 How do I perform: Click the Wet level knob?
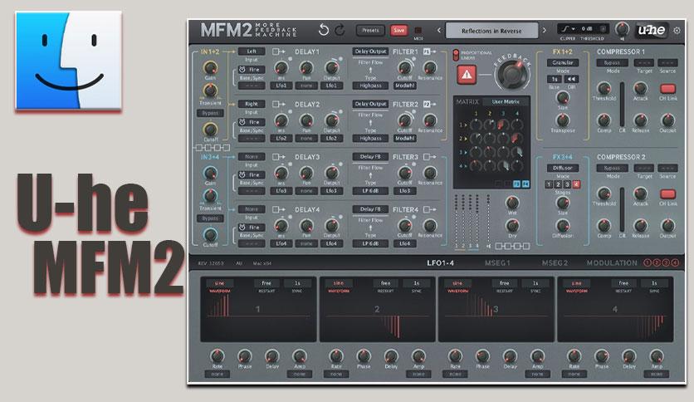click(512, 203)
